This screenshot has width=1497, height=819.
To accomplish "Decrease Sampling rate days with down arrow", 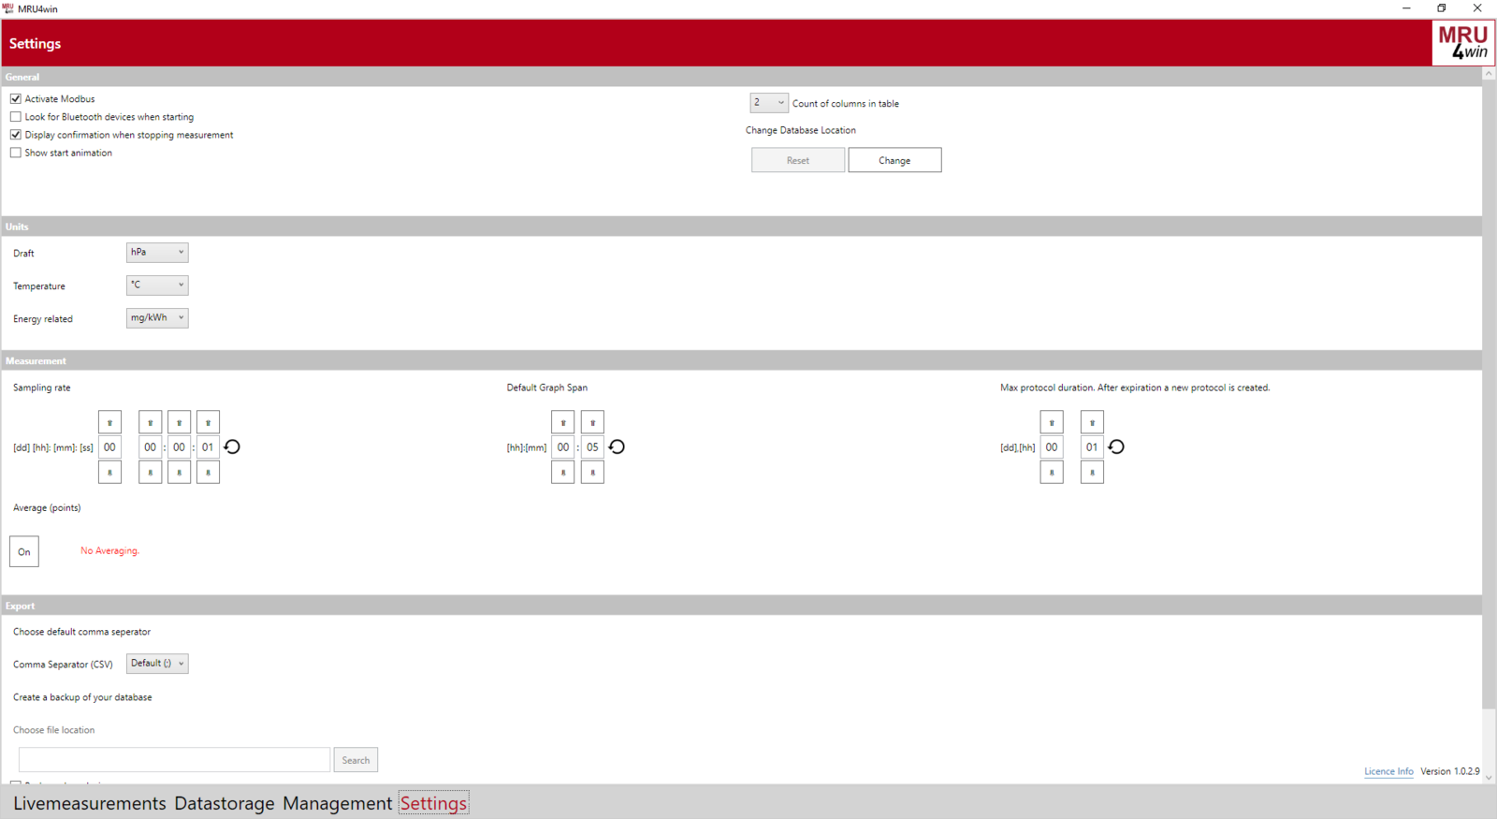I will (x=109, y=473).
